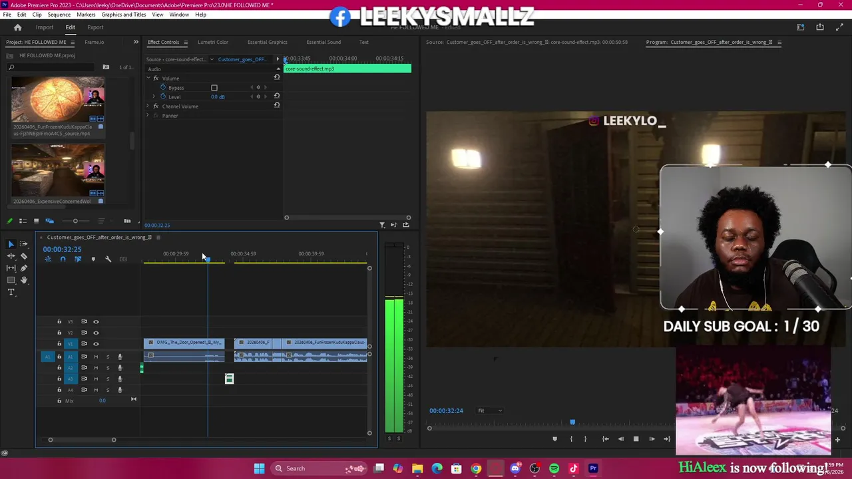Go to In point in Program monitor

[606, 439]
